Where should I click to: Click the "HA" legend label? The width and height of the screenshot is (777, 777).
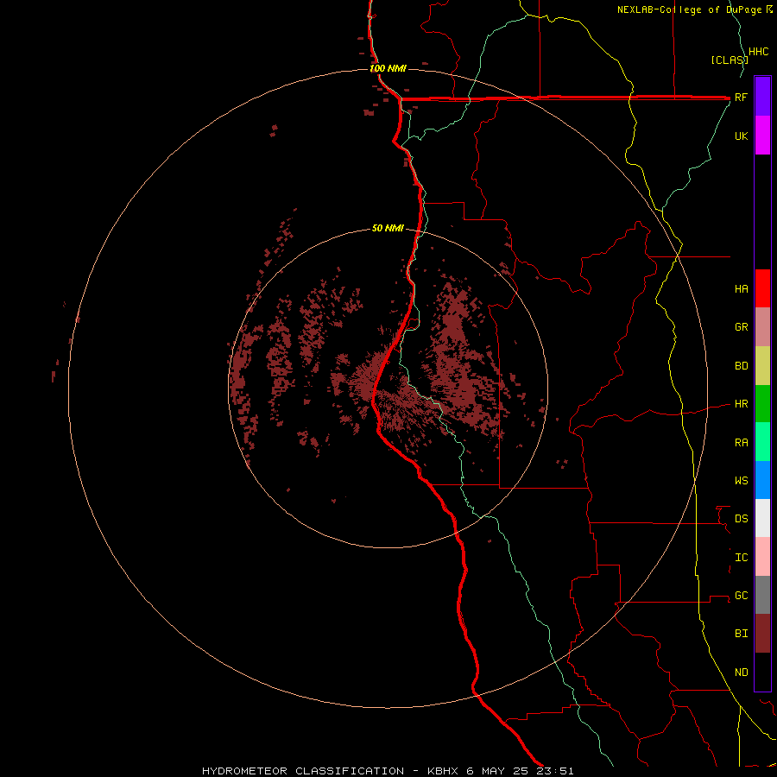click(741, 288)
